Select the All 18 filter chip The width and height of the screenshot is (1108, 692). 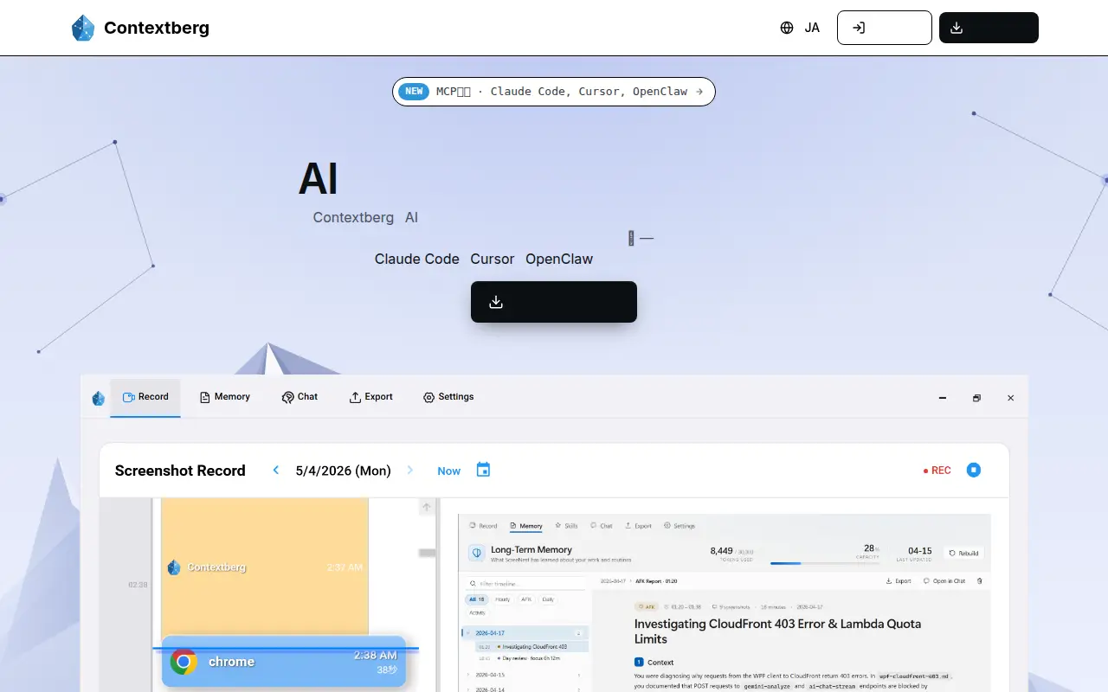(x=477, y=599)
